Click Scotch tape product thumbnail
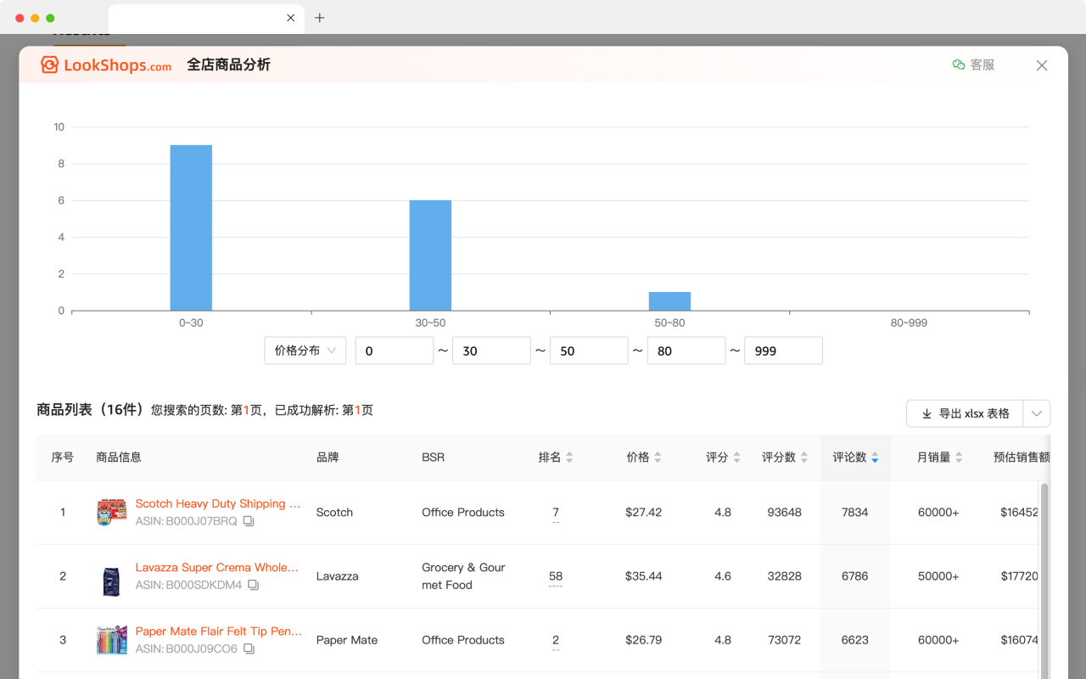1086x679 pixels. tap(112, 513)
